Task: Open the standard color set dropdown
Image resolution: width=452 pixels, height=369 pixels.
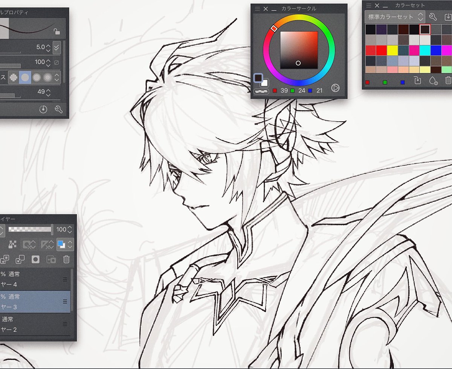Action: click(x=395, y=17)
